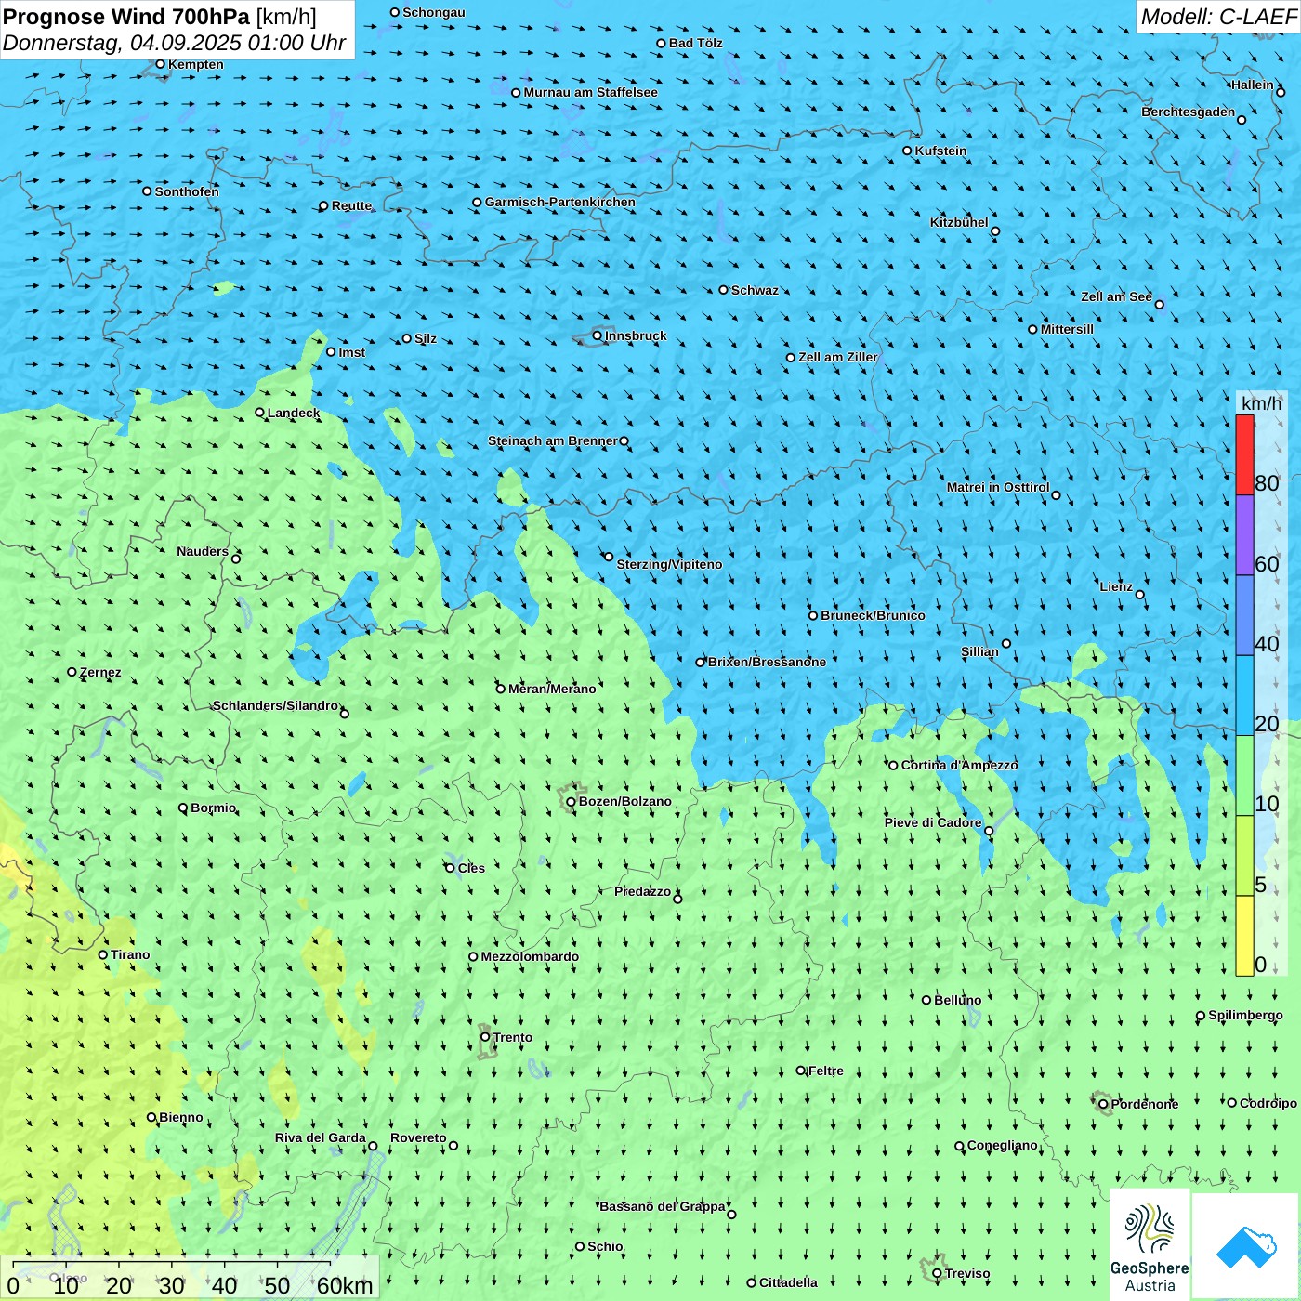Click the Riva del Garda location dot
Image resolution: width=1301 pixels, height=1301 pixels.
coord(373,1146)
